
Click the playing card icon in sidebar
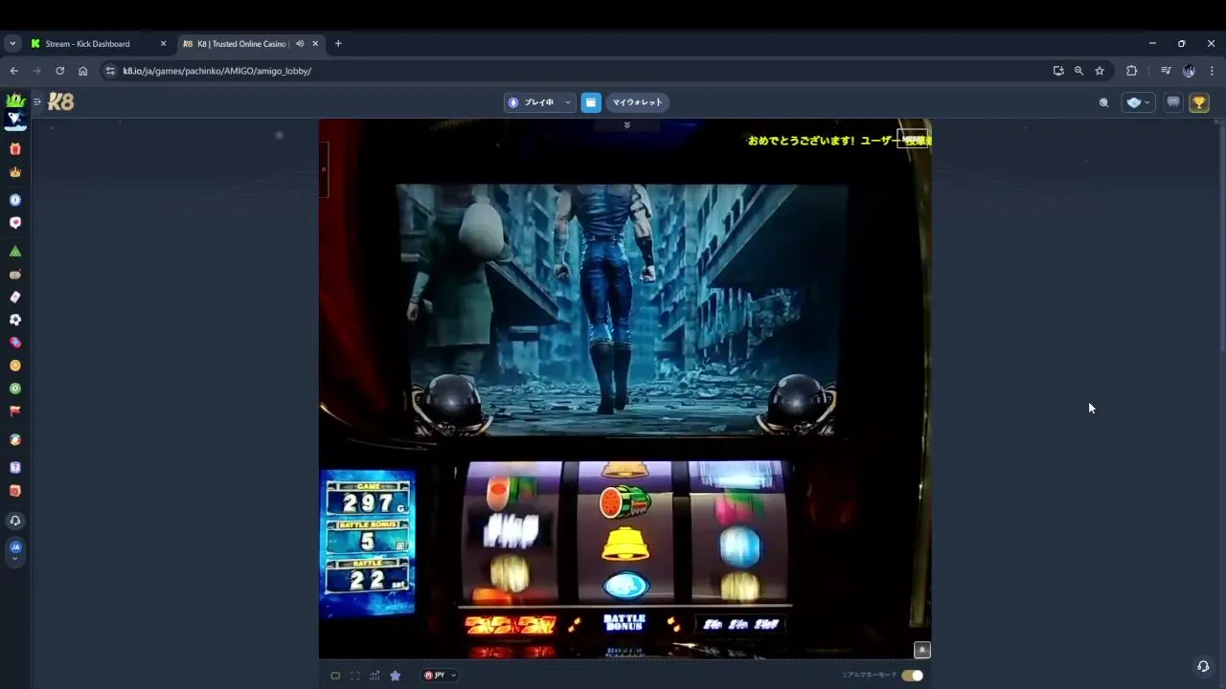click(x=14, y=298)
